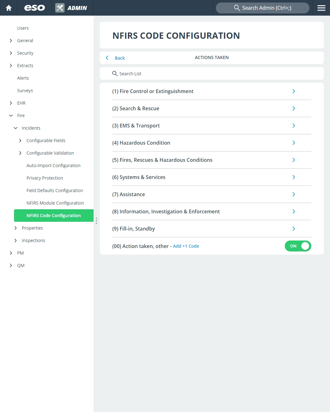This screenshot has width=330, height=412.
Task: Collapse the Fire sidebar section
Action: click(11, 116)
